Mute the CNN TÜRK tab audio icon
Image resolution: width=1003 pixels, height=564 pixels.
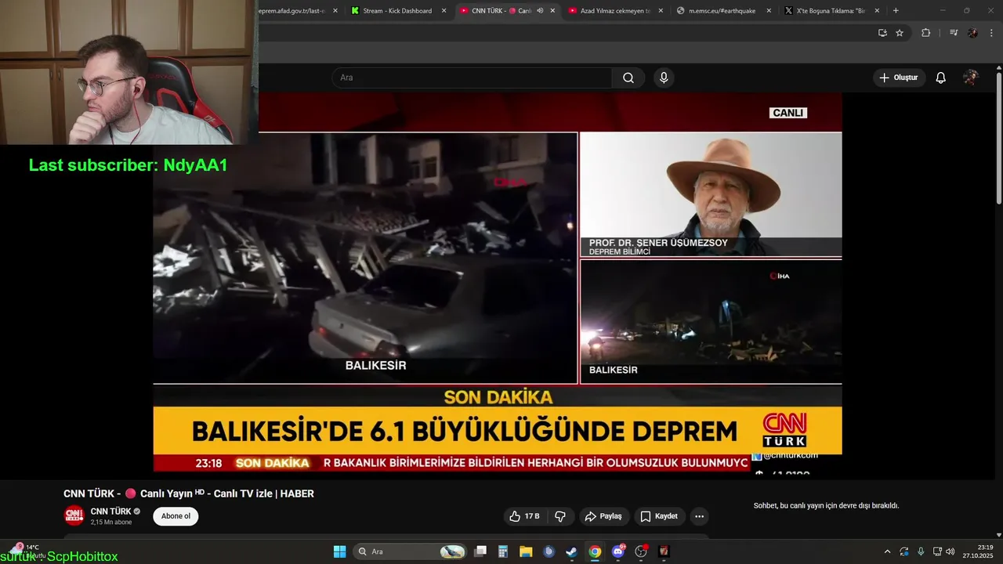pos(540,11)
